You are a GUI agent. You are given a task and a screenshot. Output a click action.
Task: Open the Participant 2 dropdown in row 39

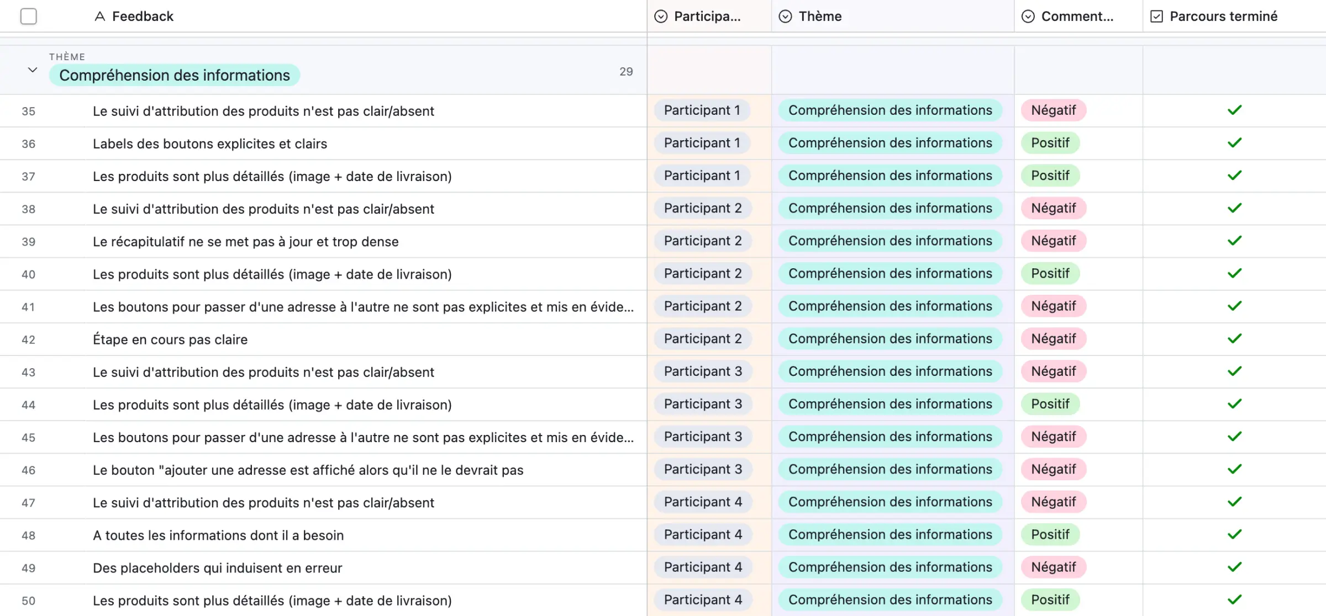click(x=703, y=241)
